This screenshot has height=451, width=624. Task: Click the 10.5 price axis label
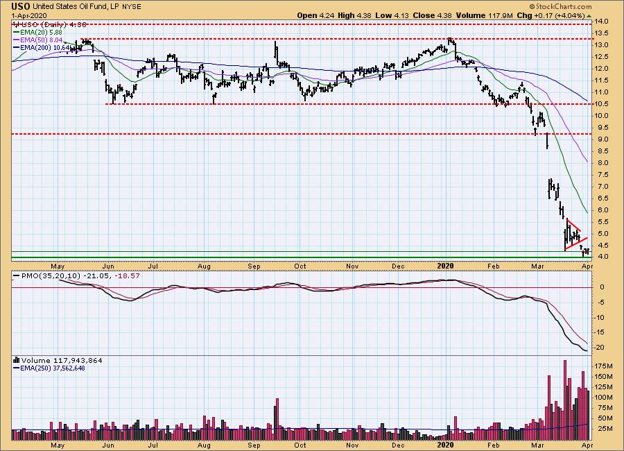[x=602, y=104]
